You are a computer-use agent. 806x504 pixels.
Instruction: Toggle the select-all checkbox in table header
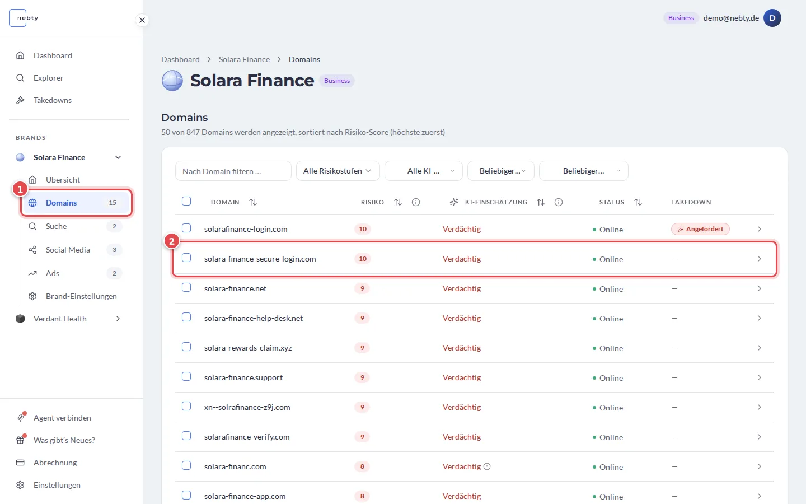click(x=186, y=201)
